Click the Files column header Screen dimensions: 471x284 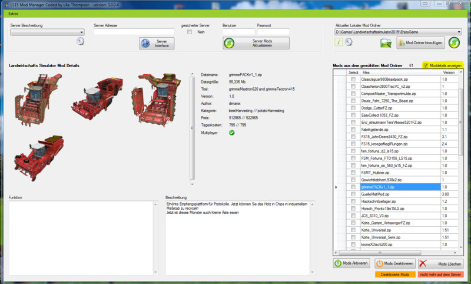(399, 72)
